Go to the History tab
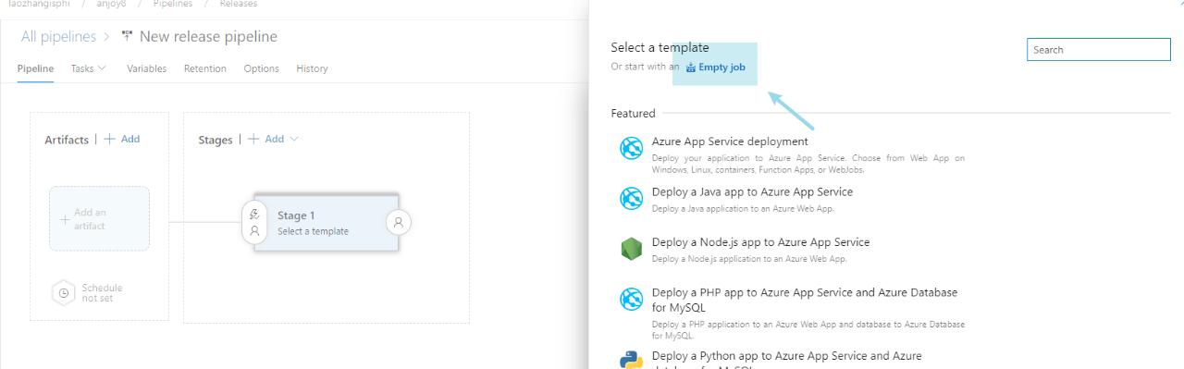1184x369 pixels. click(312, 68)
